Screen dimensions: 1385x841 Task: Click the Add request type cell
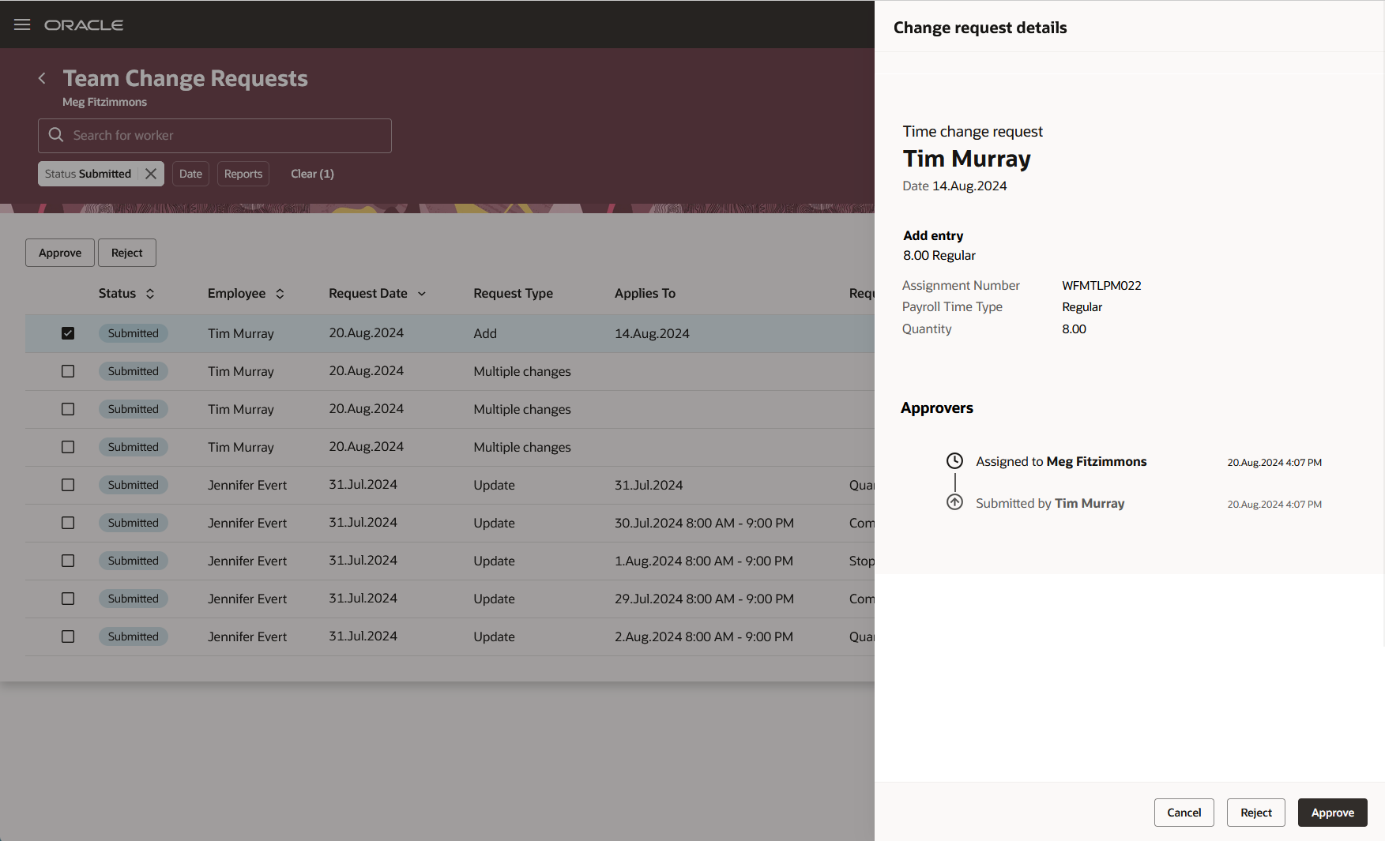tap(485, 333)
